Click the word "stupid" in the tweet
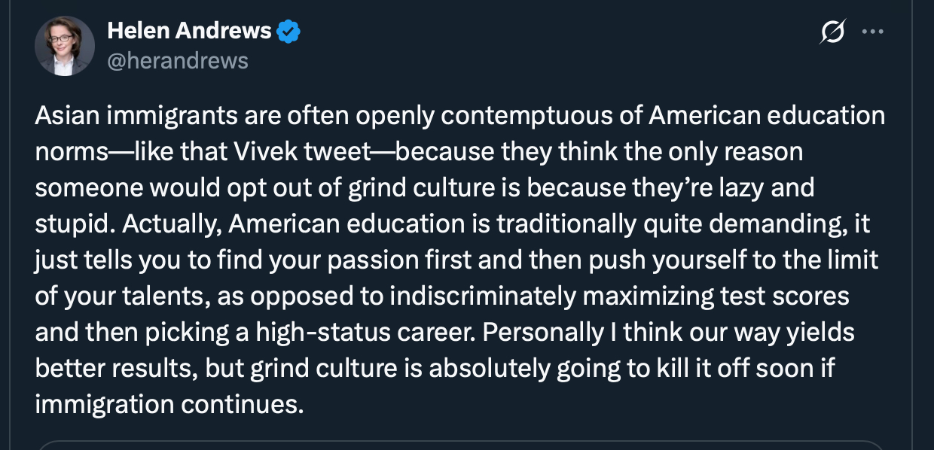 click(x=72, y=223)
